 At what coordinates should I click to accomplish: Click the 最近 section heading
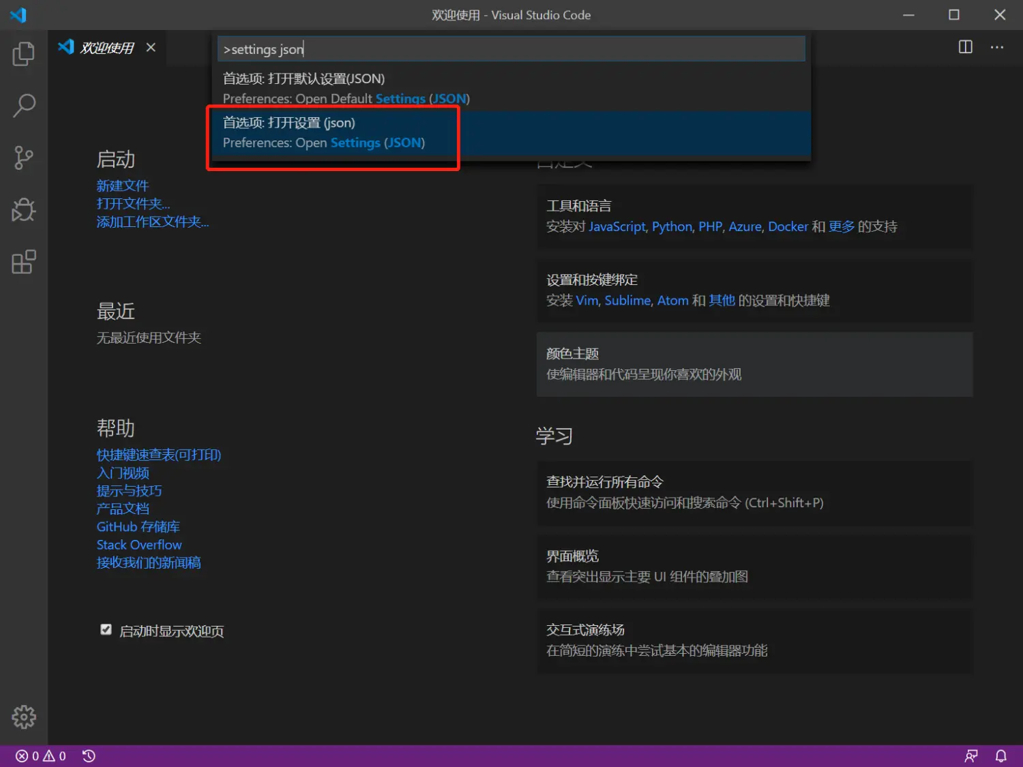click(116, 312)
